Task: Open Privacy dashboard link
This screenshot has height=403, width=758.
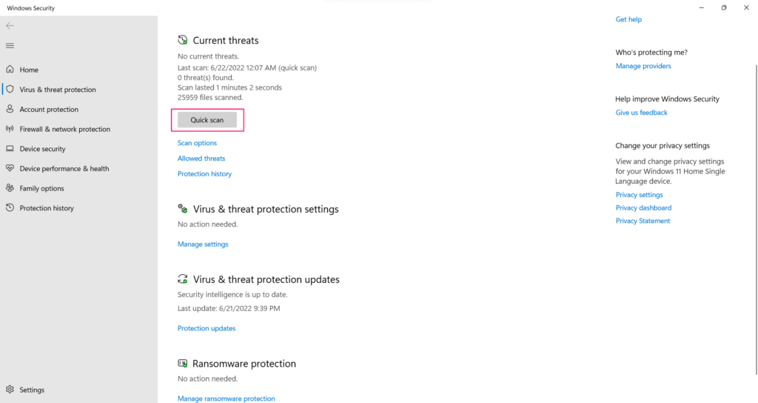Action: tap(643, 207)
